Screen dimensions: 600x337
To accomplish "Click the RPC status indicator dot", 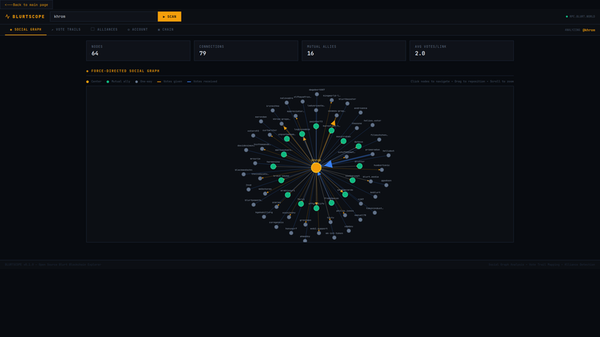I will (567, 16).
